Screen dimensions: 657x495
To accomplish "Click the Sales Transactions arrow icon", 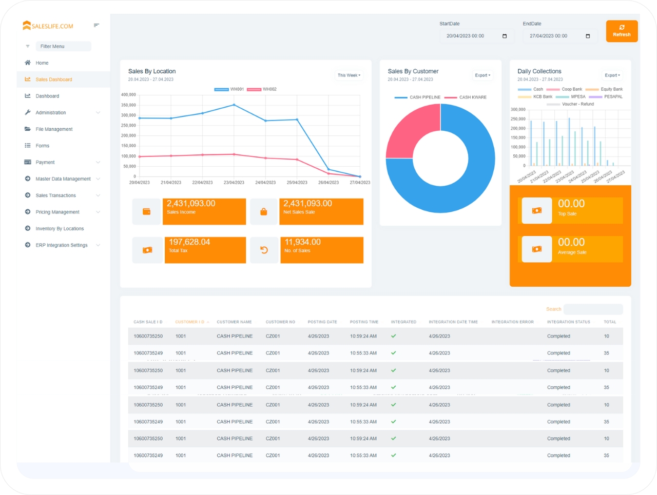I will point(28,195).
